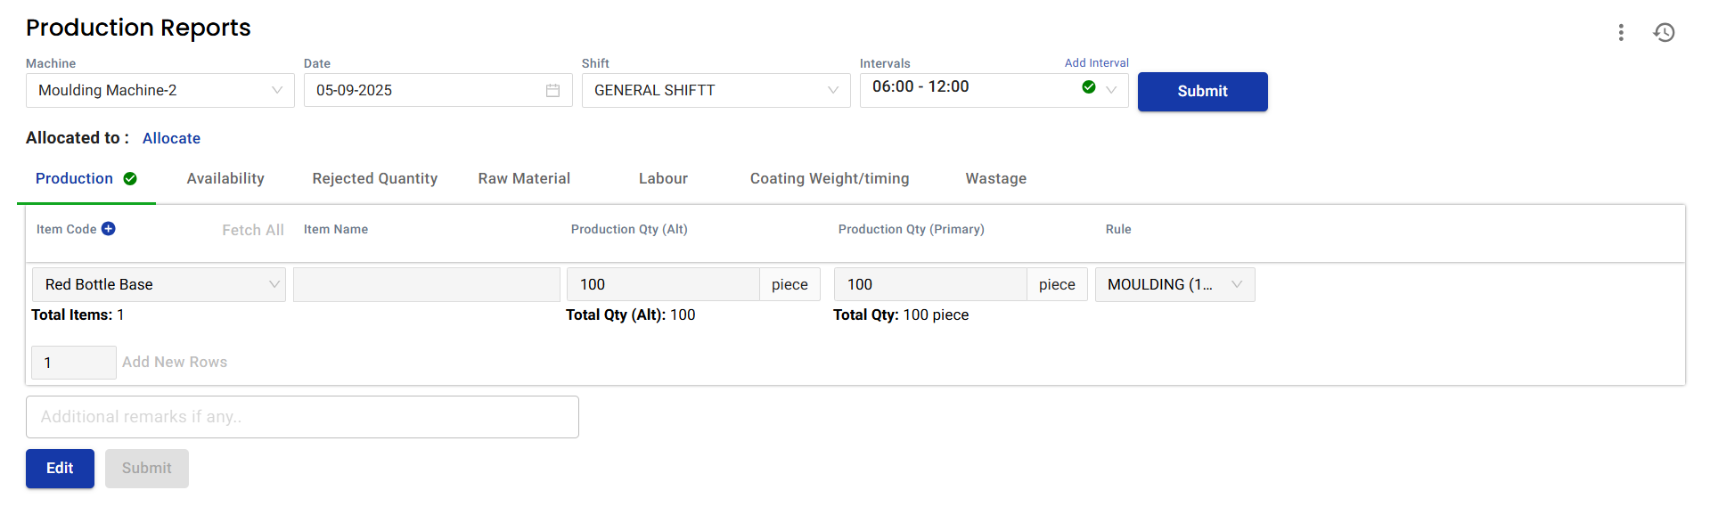Click the blue plus icon beside Item Code
The height and width of the screenshot is (523, 1710).
tap(109, 229)
